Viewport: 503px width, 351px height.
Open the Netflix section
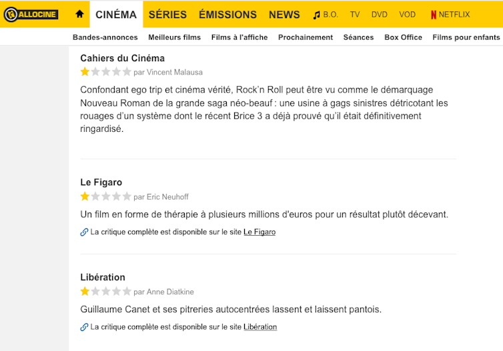point(450,15)
